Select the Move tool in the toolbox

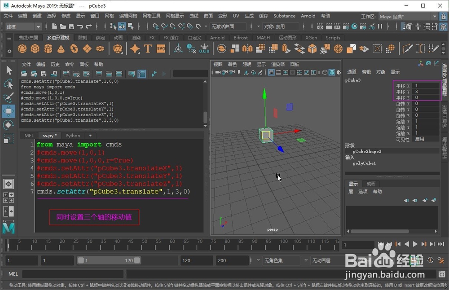point(8,111)
